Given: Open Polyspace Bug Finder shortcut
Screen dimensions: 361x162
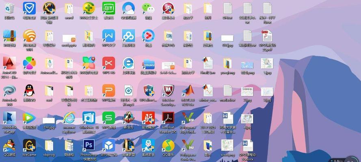Looking at the screenshot, I should [188, 118].
